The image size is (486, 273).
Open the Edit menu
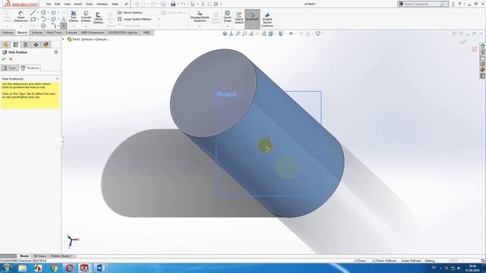pyautogui.click(x=58, y=4)
